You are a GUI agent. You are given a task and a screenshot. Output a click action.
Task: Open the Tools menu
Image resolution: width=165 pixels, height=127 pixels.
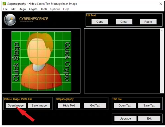pyautogui.click(x=44, y=9)
